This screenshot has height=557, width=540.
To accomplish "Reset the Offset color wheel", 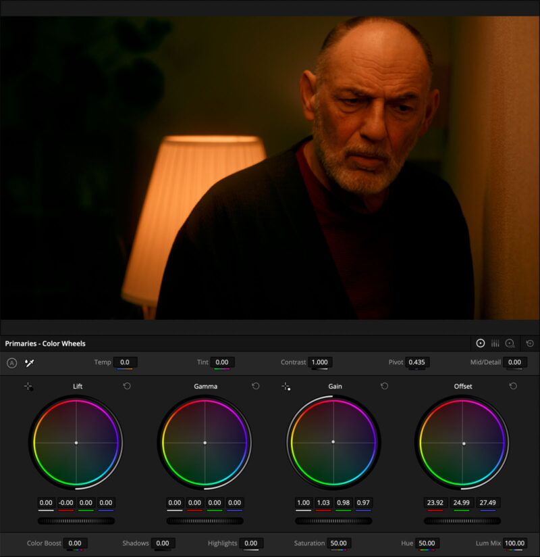I will click(513, 386).
